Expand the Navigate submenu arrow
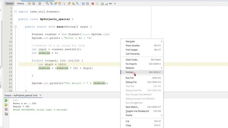228x128 pixels. 161,42
